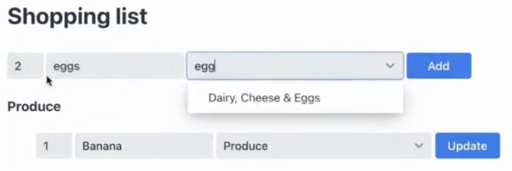Click into the category search field with "egg"

point(286,66)
